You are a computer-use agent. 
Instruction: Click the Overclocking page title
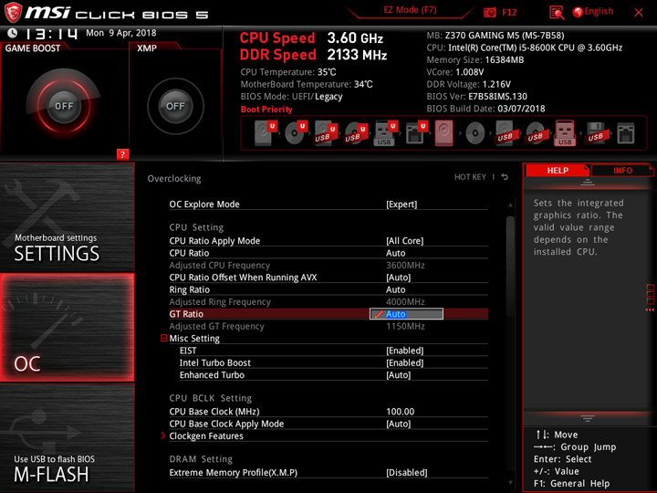pyautogui.click(x=174, y=179)
